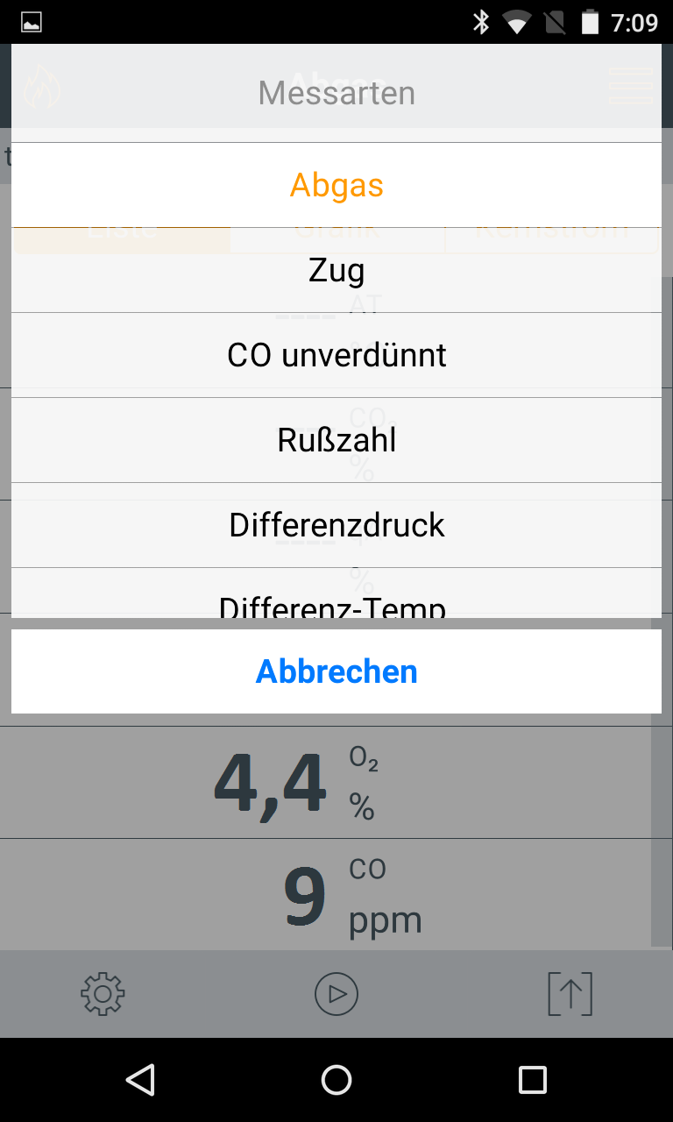Open recent apps square button

pos(533,1080)
